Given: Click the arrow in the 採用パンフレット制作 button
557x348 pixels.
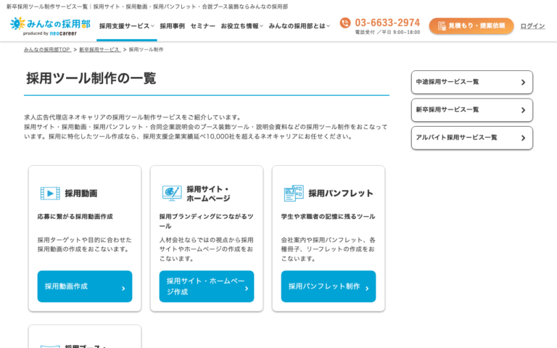Looking at the screenshot, I should 367,289.
